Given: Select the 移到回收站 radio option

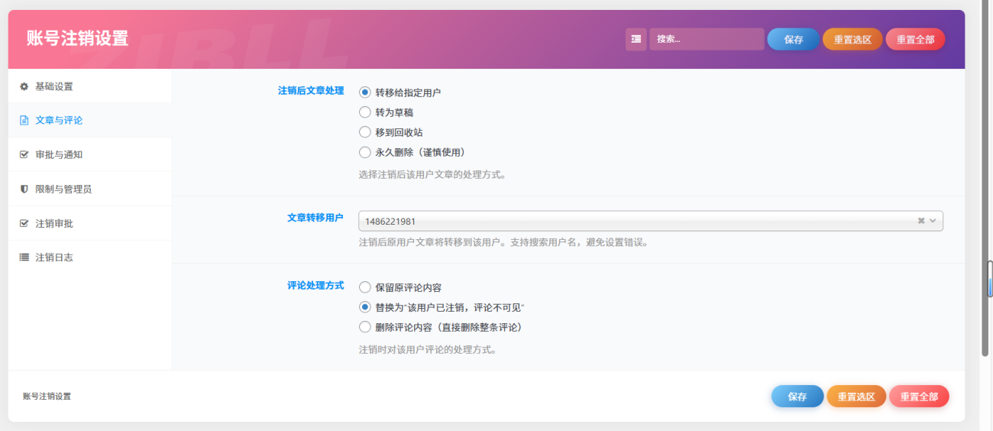Looking at the screenshot, I should coord(365,132).
